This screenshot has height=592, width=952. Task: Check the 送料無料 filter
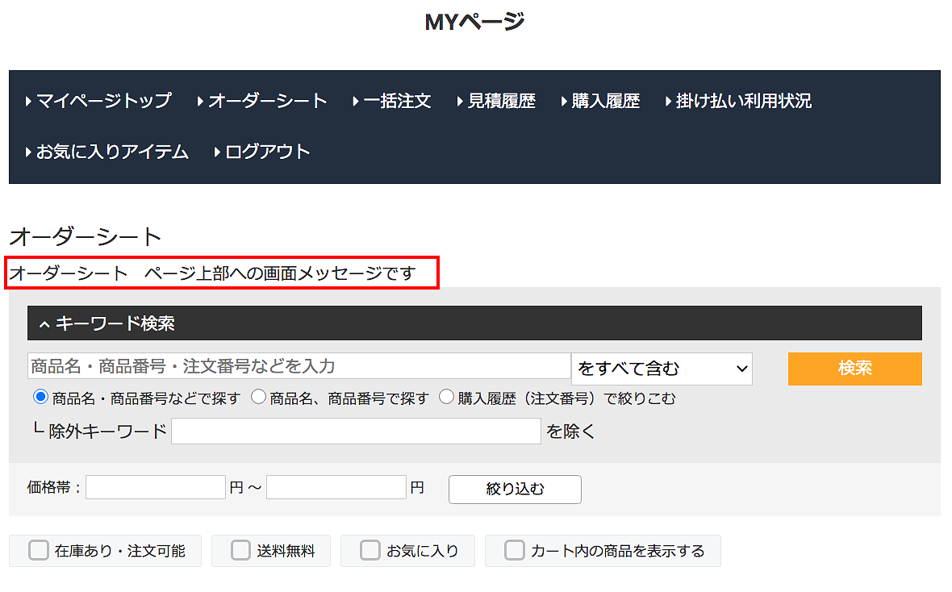coord(240,551)
